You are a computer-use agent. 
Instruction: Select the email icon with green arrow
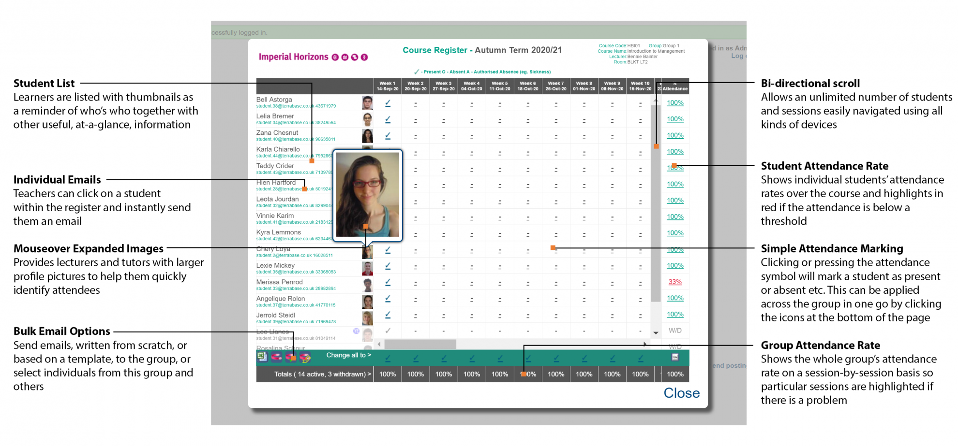[290, 358]
